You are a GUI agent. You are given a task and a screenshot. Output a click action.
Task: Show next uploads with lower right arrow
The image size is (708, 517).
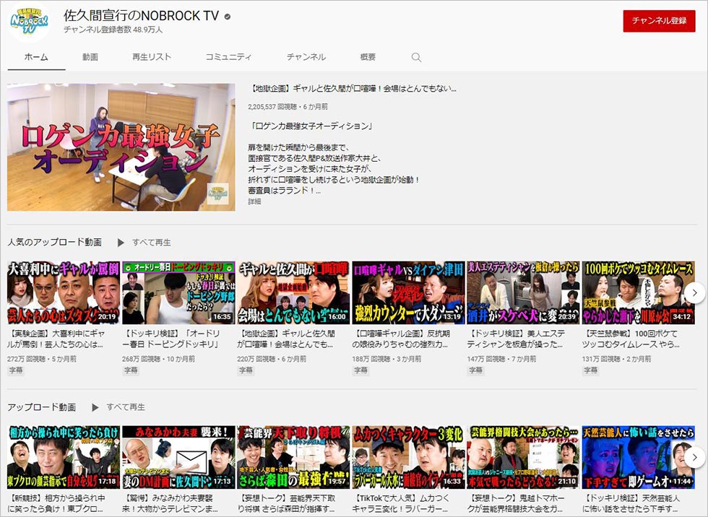click(x=695, y=458)
